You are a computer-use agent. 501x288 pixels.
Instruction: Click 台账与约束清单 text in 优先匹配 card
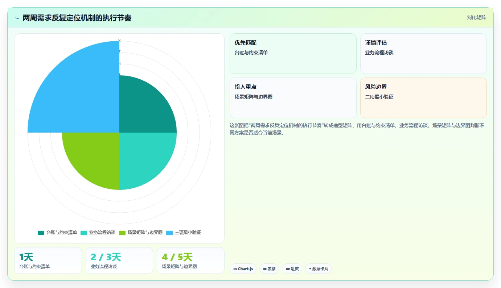pyautogui.click(x=251, y=53)
